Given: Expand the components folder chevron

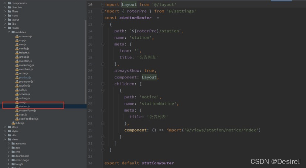Looking at the screenshot, I should 5,3.
